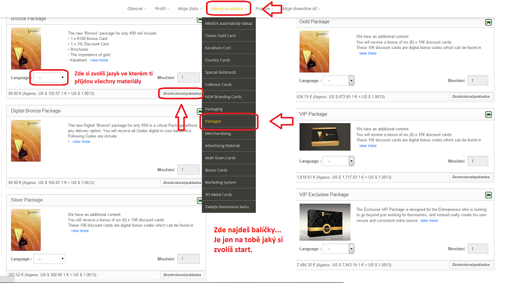Click the Gold Package product image
Viewport: 508px width, 283px height.
pos(314,52)
